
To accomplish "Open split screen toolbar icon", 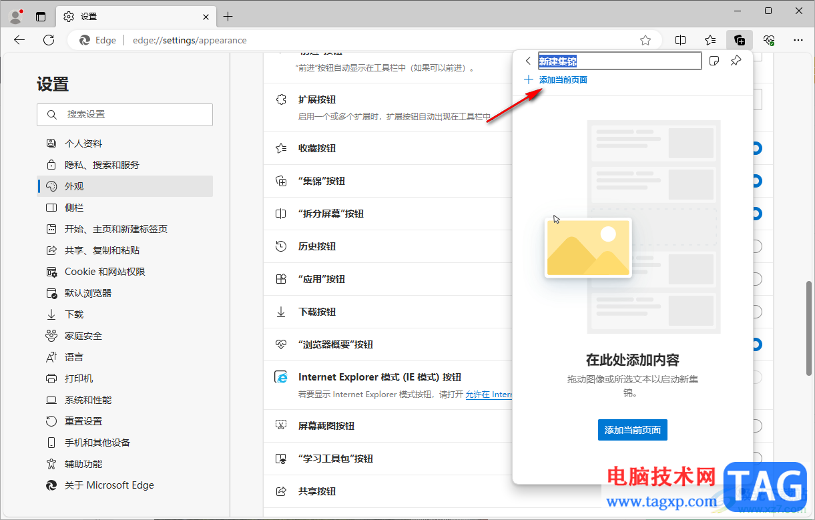I will tap(681, 40).
